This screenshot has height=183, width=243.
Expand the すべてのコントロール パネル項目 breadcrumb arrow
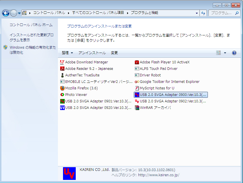(127, 13)
